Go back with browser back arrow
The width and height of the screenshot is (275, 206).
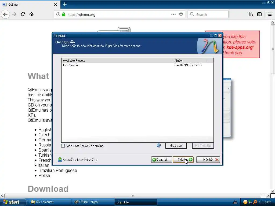coord(5,14)
